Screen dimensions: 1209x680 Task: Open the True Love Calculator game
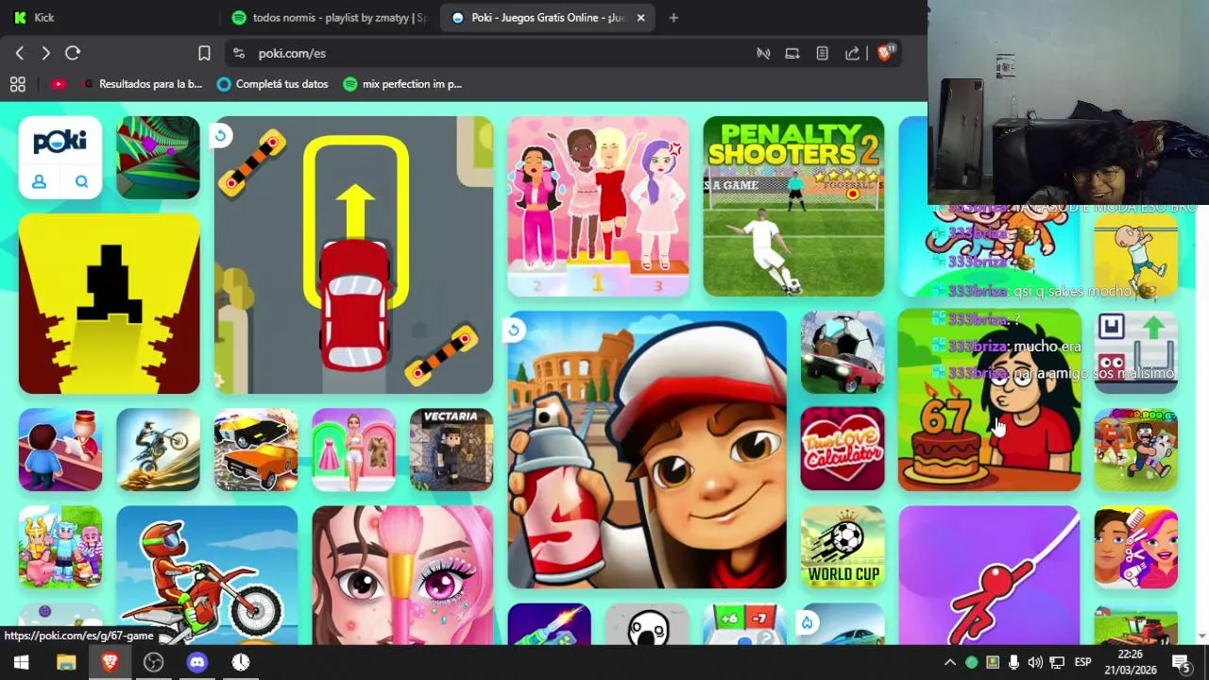(x=843, y=450)
